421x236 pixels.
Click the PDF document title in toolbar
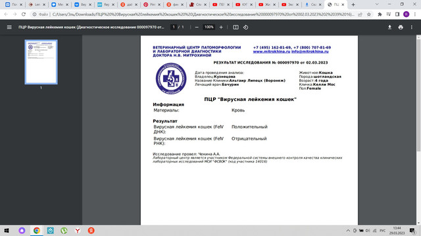[x=91, y=28]
